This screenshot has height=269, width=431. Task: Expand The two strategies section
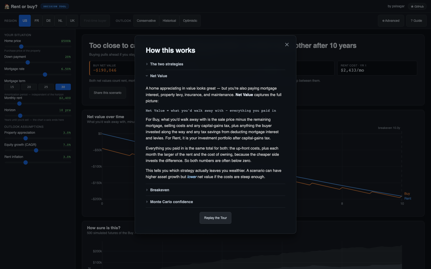click(x=215, y=64)
